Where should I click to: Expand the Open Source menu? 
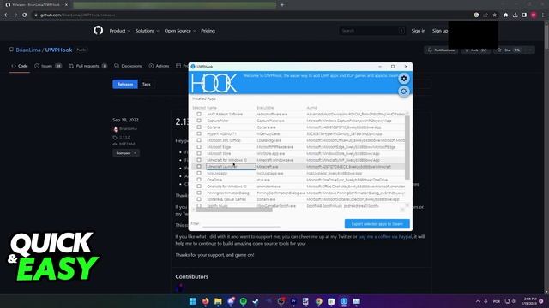click(x=180, y=31)
